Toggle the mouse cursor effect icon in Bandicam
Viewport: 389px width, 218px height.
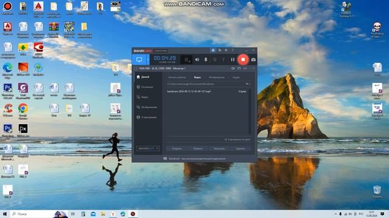(x=215, y=59)
